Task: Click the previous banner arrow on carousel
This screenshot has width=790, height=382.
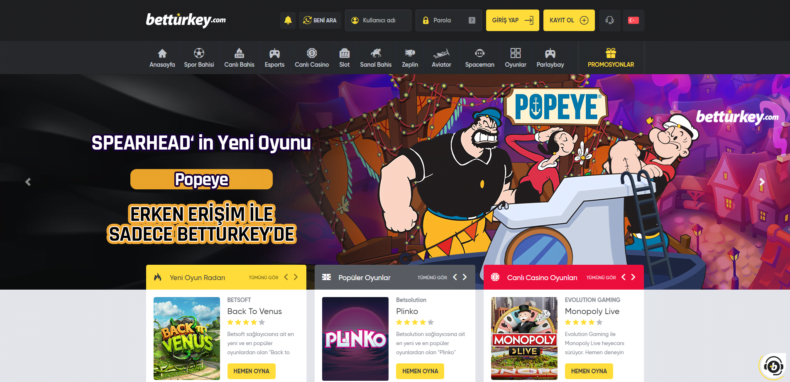Action: point(28,182)
